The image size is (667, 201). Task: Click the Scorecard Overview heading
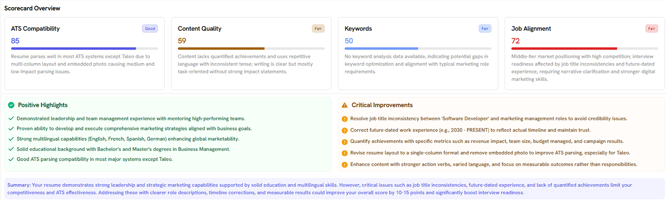(32, 8)
